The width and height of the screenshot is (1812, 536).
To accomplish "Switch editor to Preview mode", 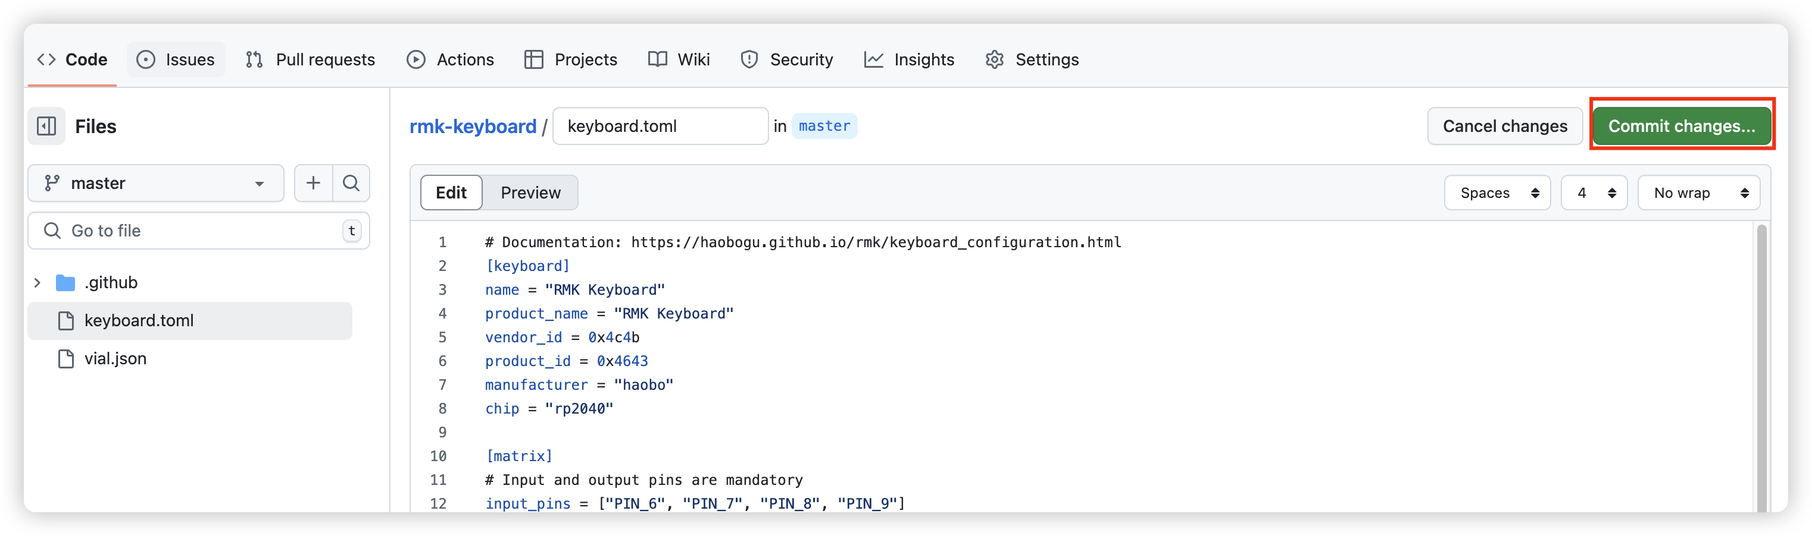I will tap(530, 193).
